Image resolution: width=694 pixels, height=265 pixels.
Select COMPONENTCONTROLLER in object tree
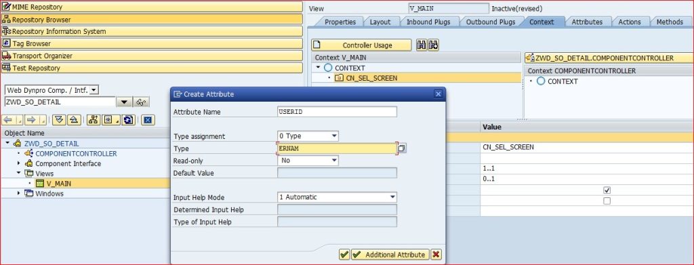(x=76, y=154)
